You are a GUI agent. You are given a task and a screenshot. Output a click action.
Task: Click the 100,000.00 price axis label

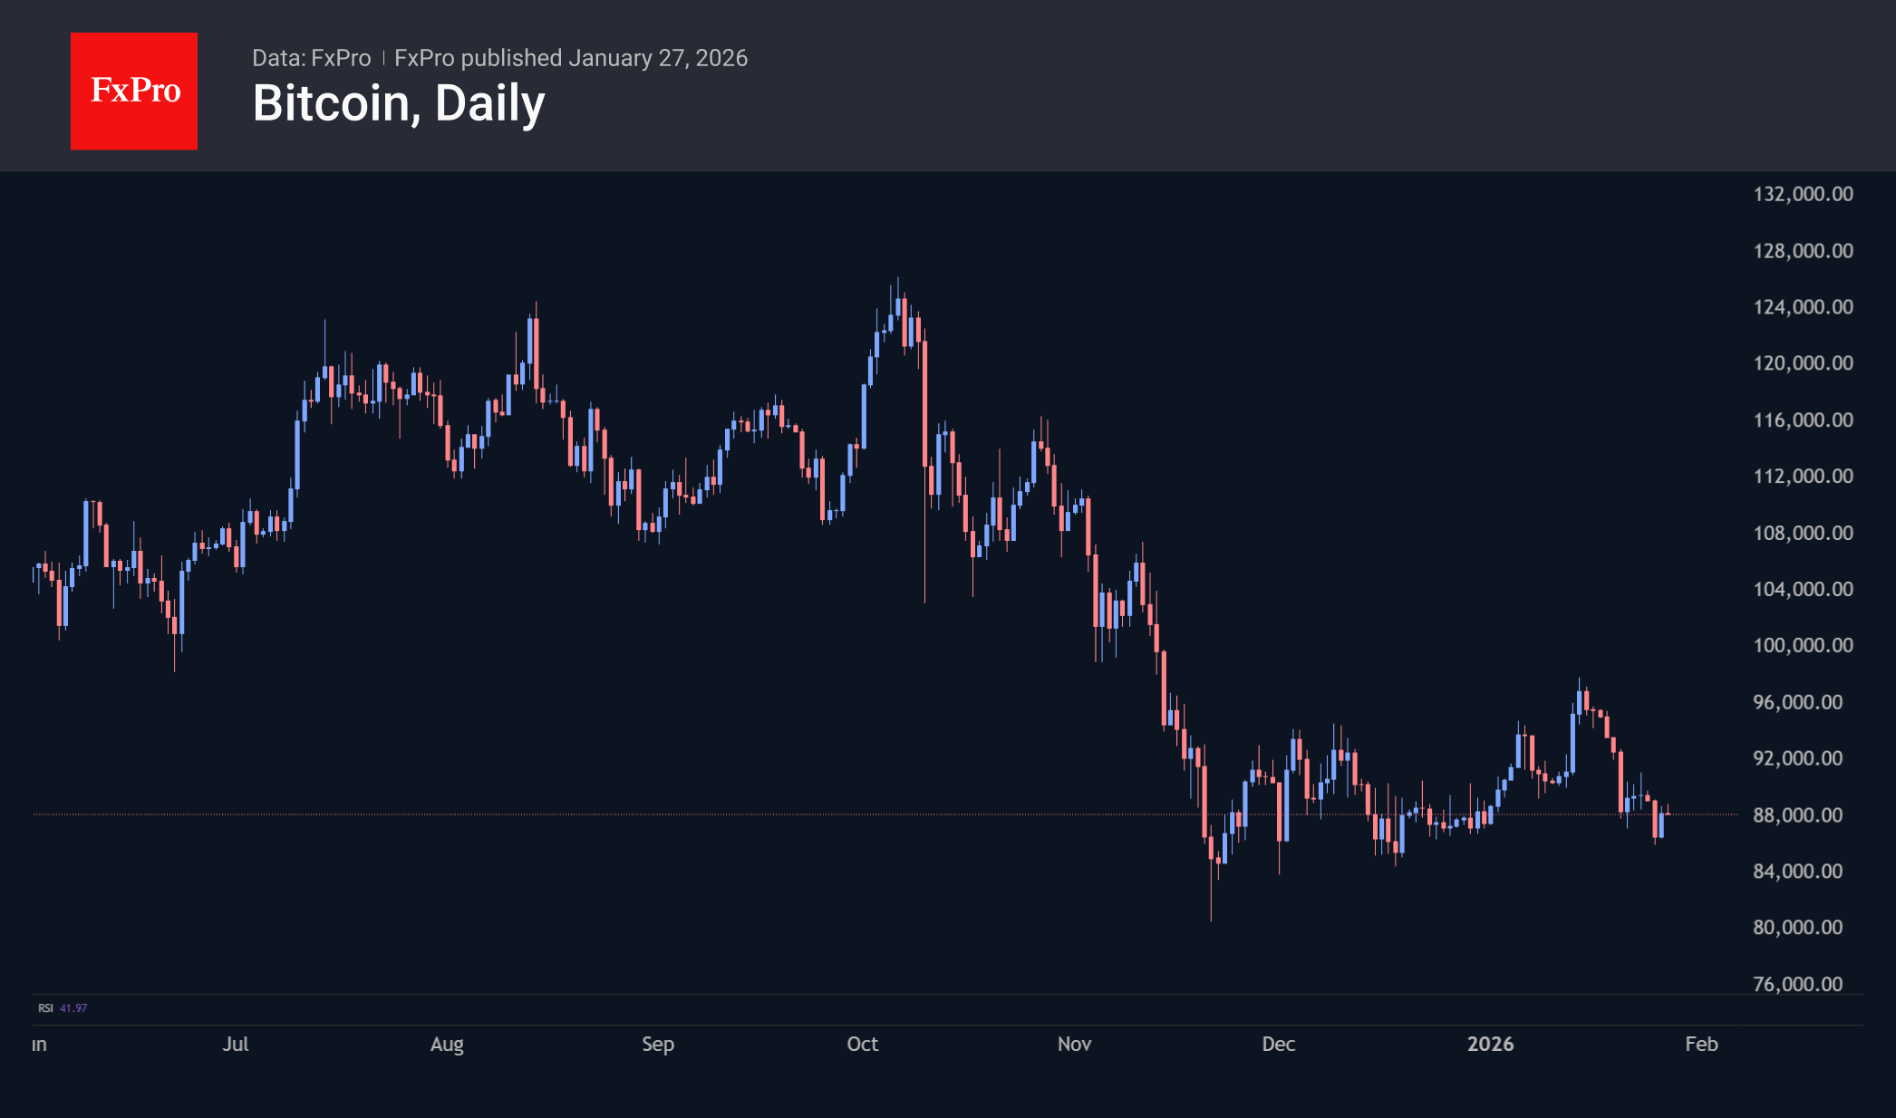coord(1803,645)
